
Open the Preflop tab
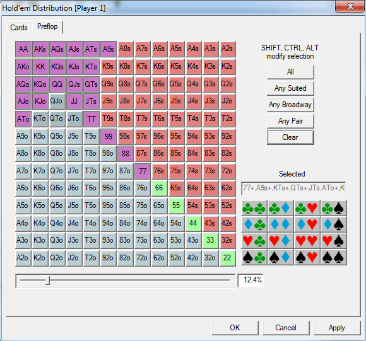tap(47, 27)
